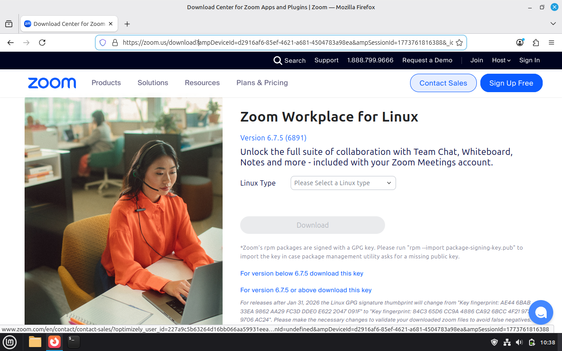Open terminal from taskbar

(73, 342)
